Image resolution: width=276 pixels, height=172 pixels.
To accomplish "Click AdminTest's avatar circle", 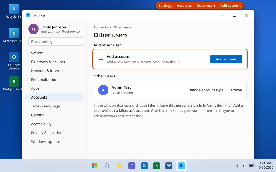I will tap(103, 90).
